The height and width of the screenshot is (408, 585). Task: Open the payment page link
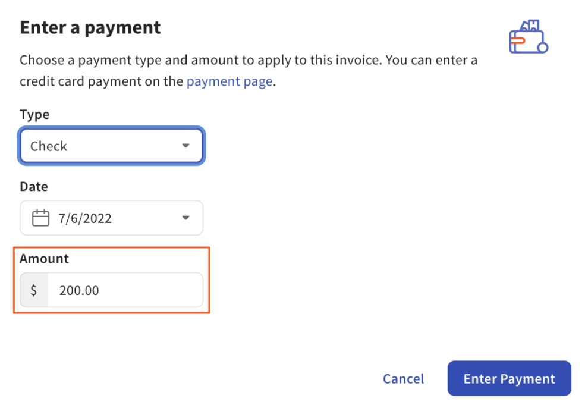[x=229, y=81]
